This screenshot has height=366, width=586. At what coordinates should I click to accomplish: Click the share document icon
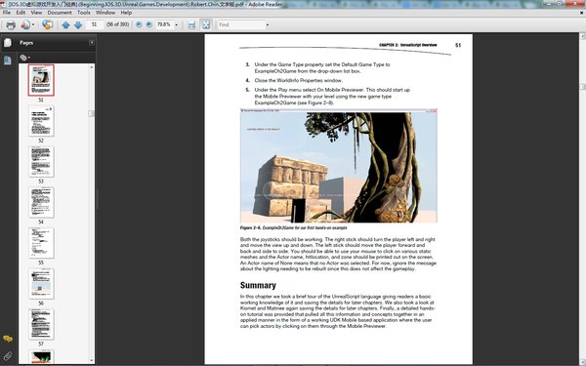(25, 25)
